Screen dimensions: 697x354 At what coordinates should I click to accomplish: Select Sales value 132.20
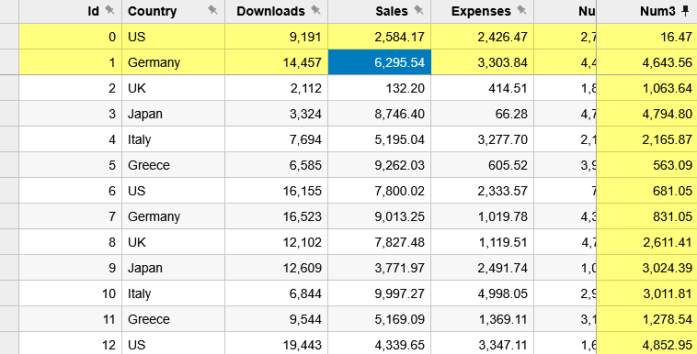[x=380, y=88]
